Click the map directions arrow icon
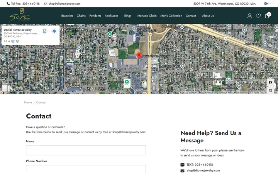 (x=54, y=31)
